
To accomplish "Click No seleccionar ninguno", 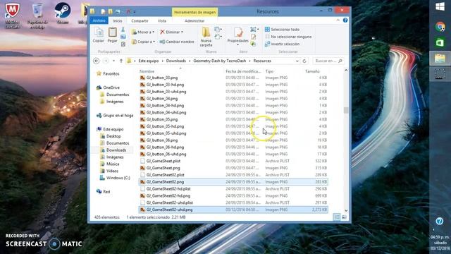I will pos(288,37).
